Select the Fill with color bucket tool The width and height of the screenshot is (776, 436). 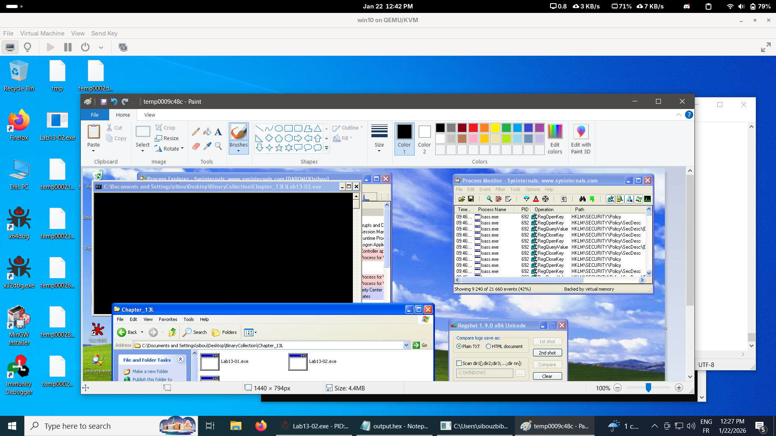tap(207, 132)
